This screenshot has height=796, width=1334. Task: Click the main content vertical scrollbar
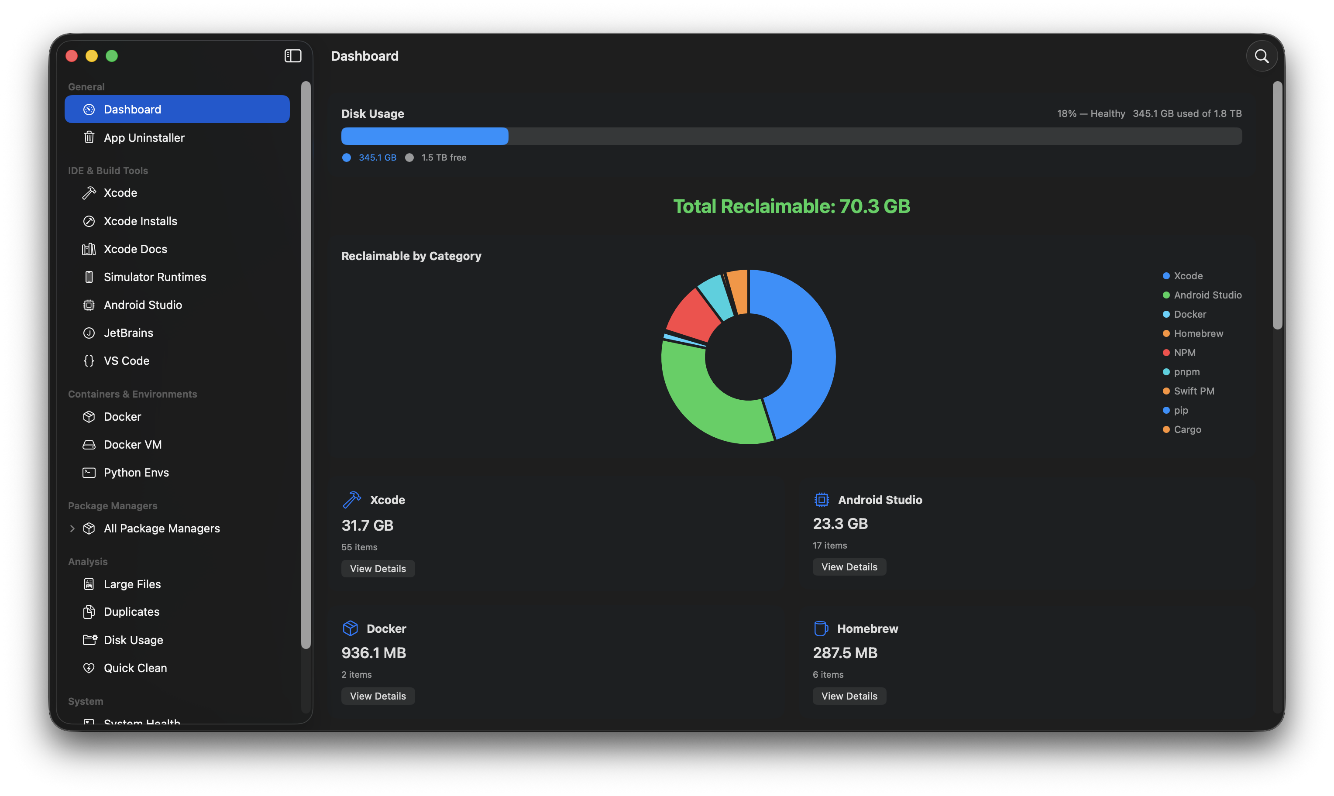(x=1278, y=206)
